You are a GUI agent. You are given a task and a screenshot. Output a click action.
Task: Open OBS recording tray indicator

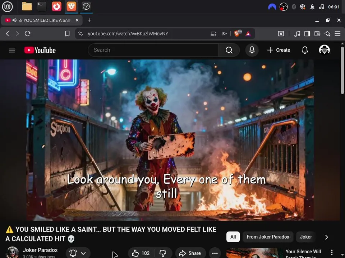click(284, 7)
